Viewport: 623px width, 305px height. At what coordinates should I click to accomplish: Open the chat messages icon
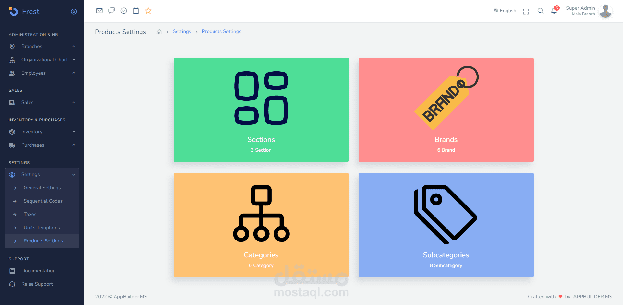pyautogui.click(x=111, y=11)
